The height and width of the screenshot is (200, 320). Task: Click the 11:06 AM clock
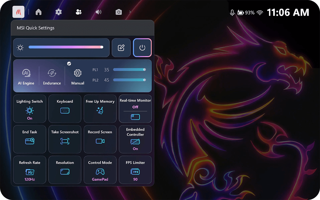pos(288,12)
